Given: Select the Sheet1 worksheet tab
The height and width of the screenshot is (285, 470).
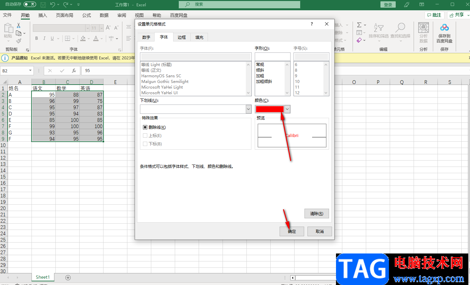Looking at the screenshot, I should pyautogui.click(x=43, y=277).
